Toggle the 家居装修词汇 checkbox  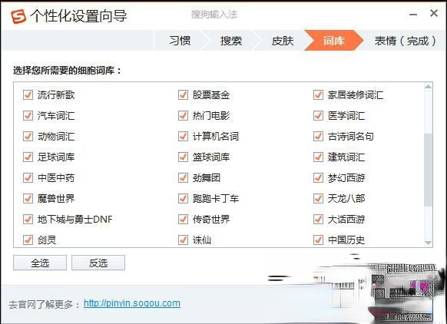pyautogui.click(x=318, y=94)
